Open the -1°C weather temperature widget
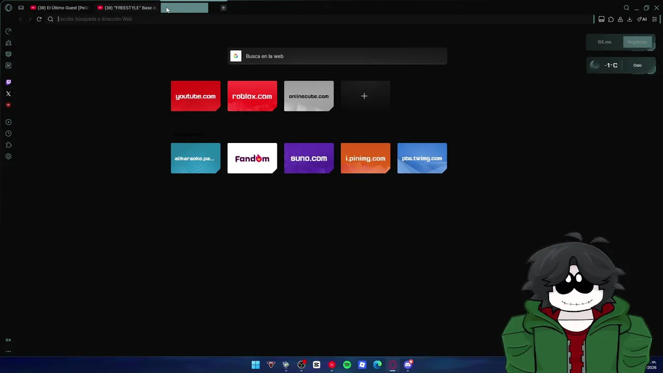This screenshot has height=373, width=663. (611, 65)
